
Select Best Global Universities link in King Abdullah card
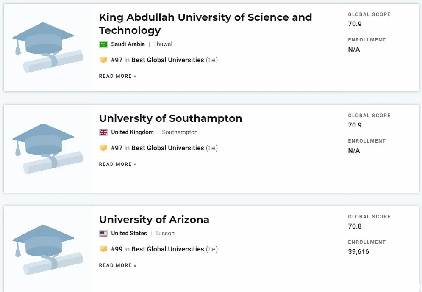[168, 60]
